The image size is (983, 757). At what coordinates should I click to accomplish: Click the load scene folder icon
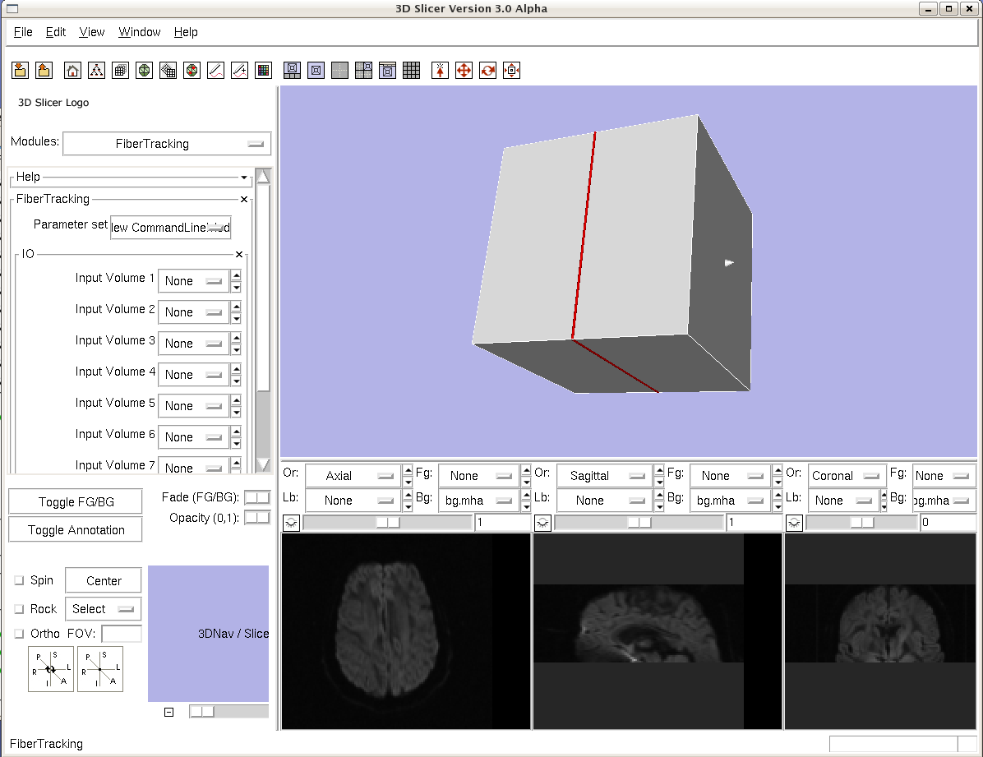(x=20, y=71)
